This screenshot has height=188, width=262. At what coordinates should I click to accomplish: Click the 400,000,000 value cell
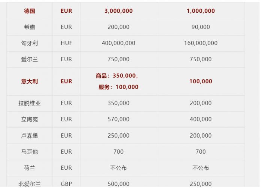point(118,43)
